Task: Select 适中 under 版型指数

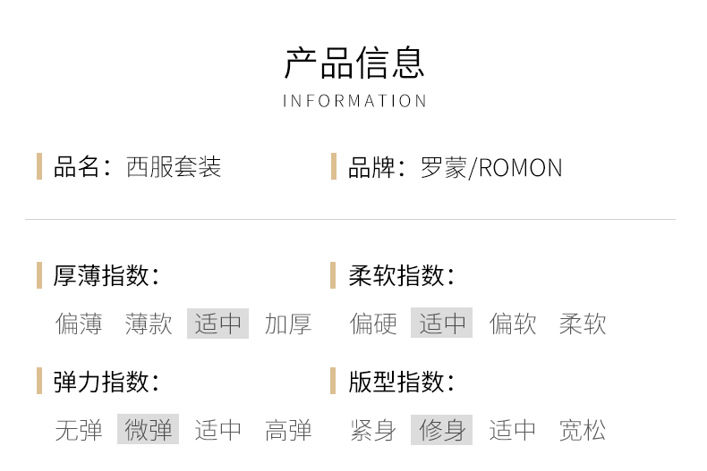Action: click(513, 430)
